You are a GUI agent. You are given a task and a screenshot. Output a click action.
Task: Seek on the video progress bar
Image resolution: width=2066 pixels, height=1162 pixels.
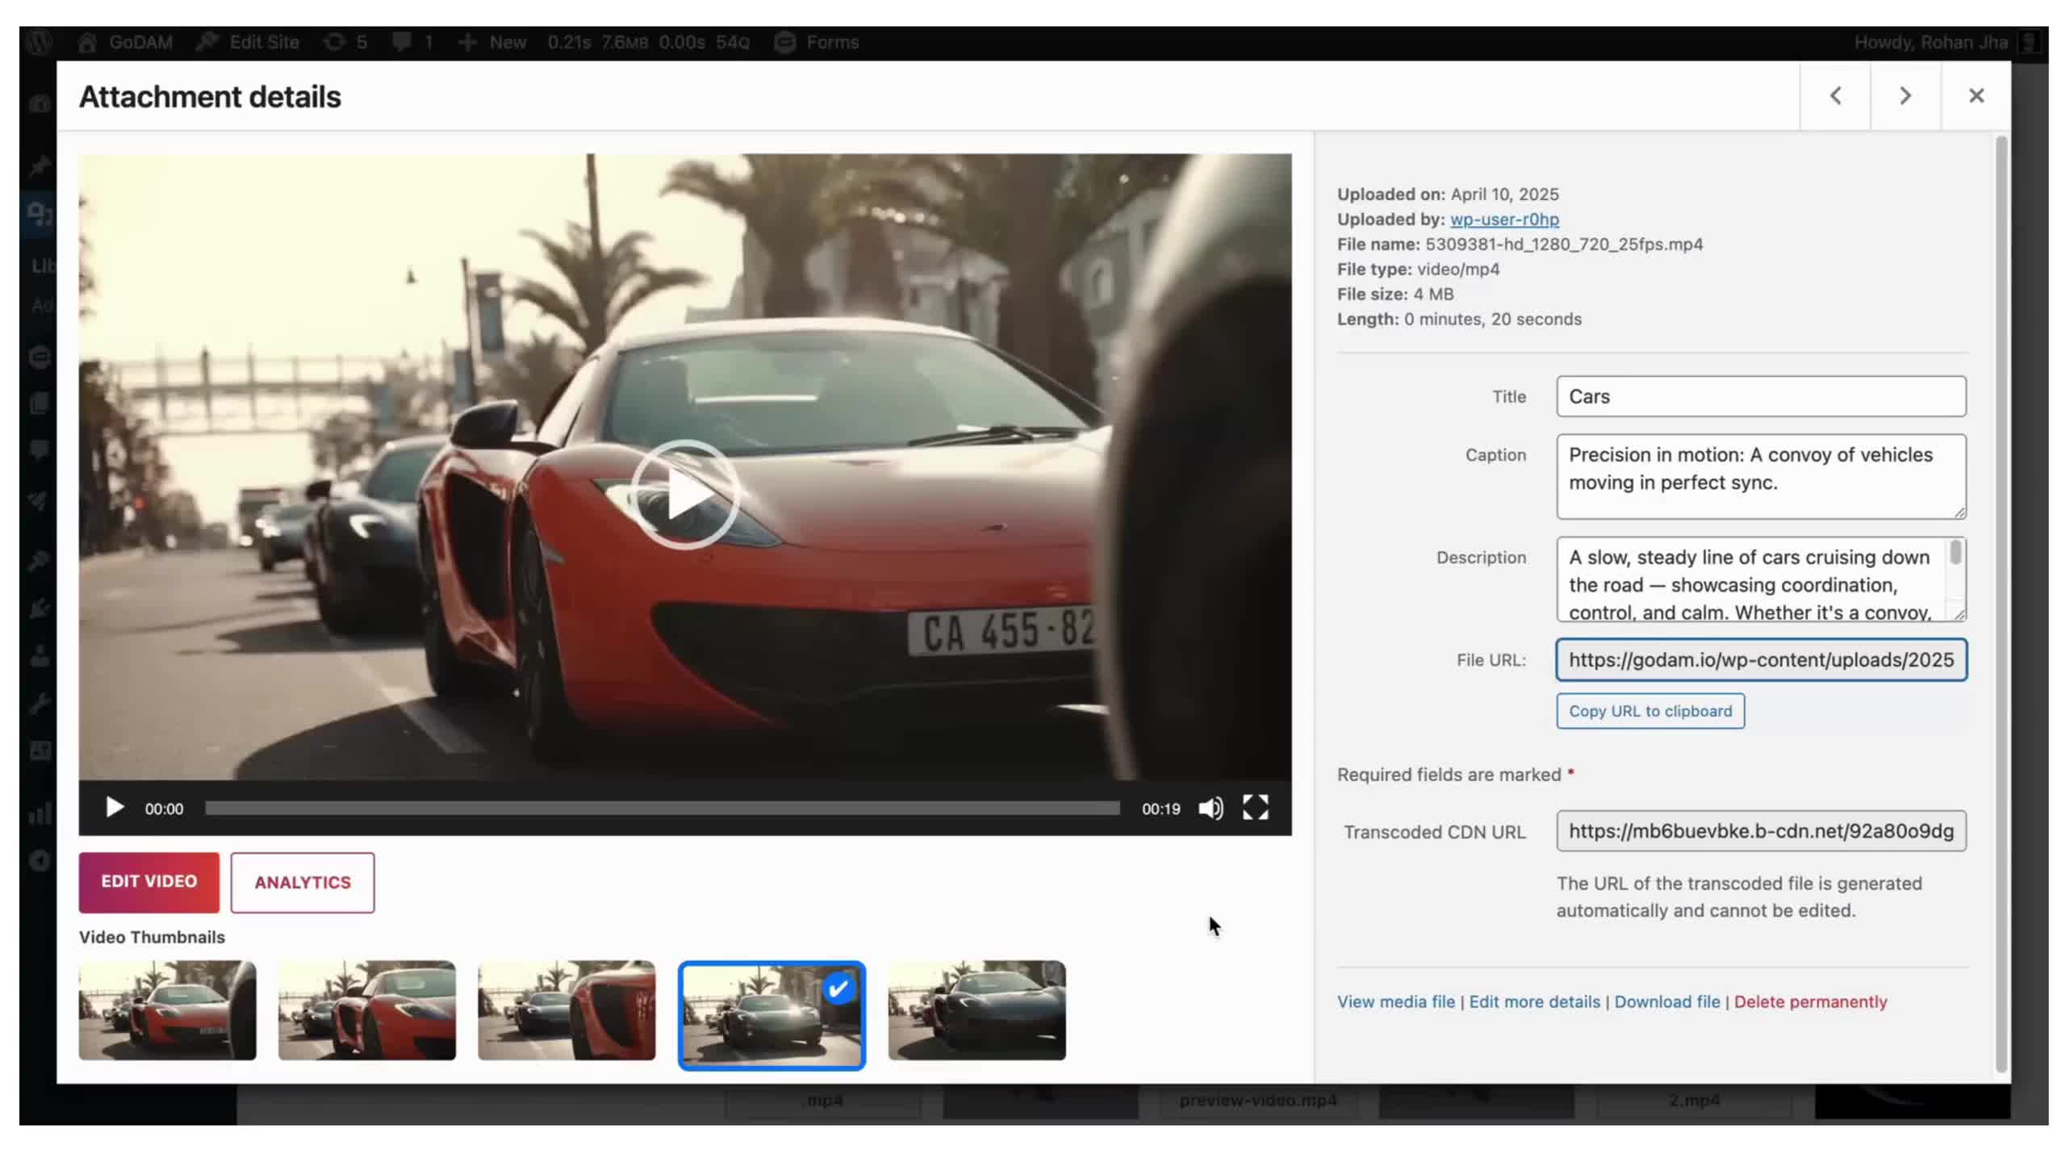pos(662,808)
